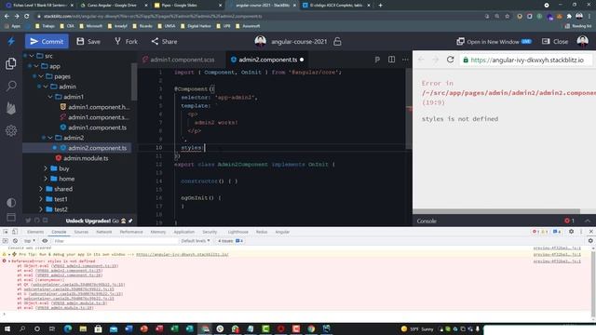
Task: Collapse the admin folder
Action: click(x=46, y=87)
